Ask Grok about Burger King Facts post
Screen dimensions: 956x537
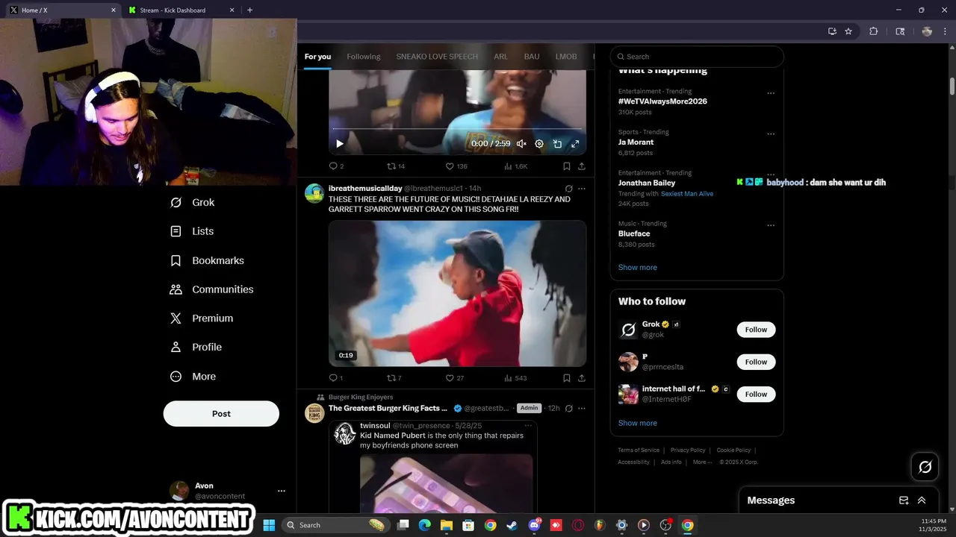[x=568, y=408]
